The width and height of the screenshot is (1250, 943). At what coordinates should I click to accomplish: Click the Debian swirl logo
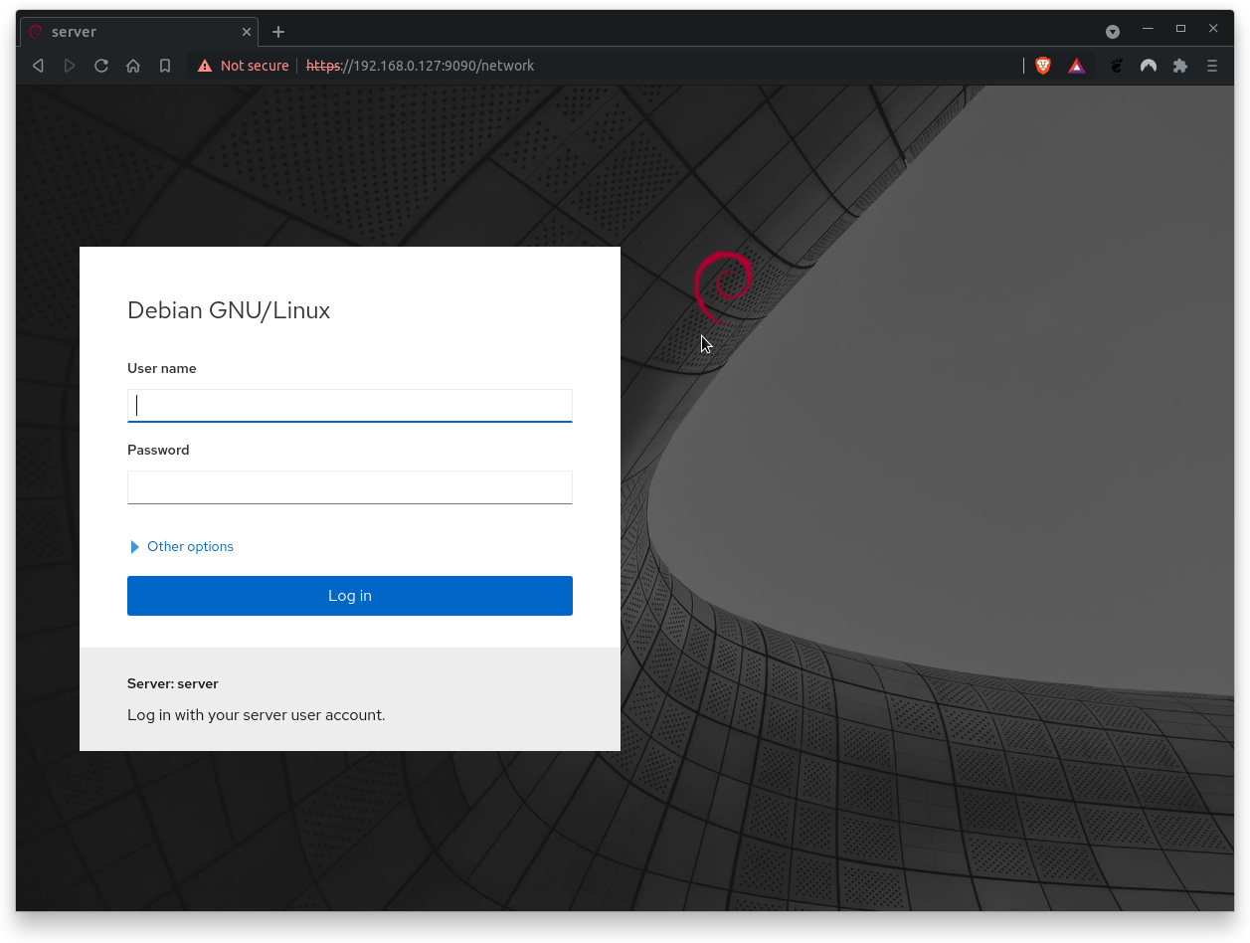click(724, 286)
